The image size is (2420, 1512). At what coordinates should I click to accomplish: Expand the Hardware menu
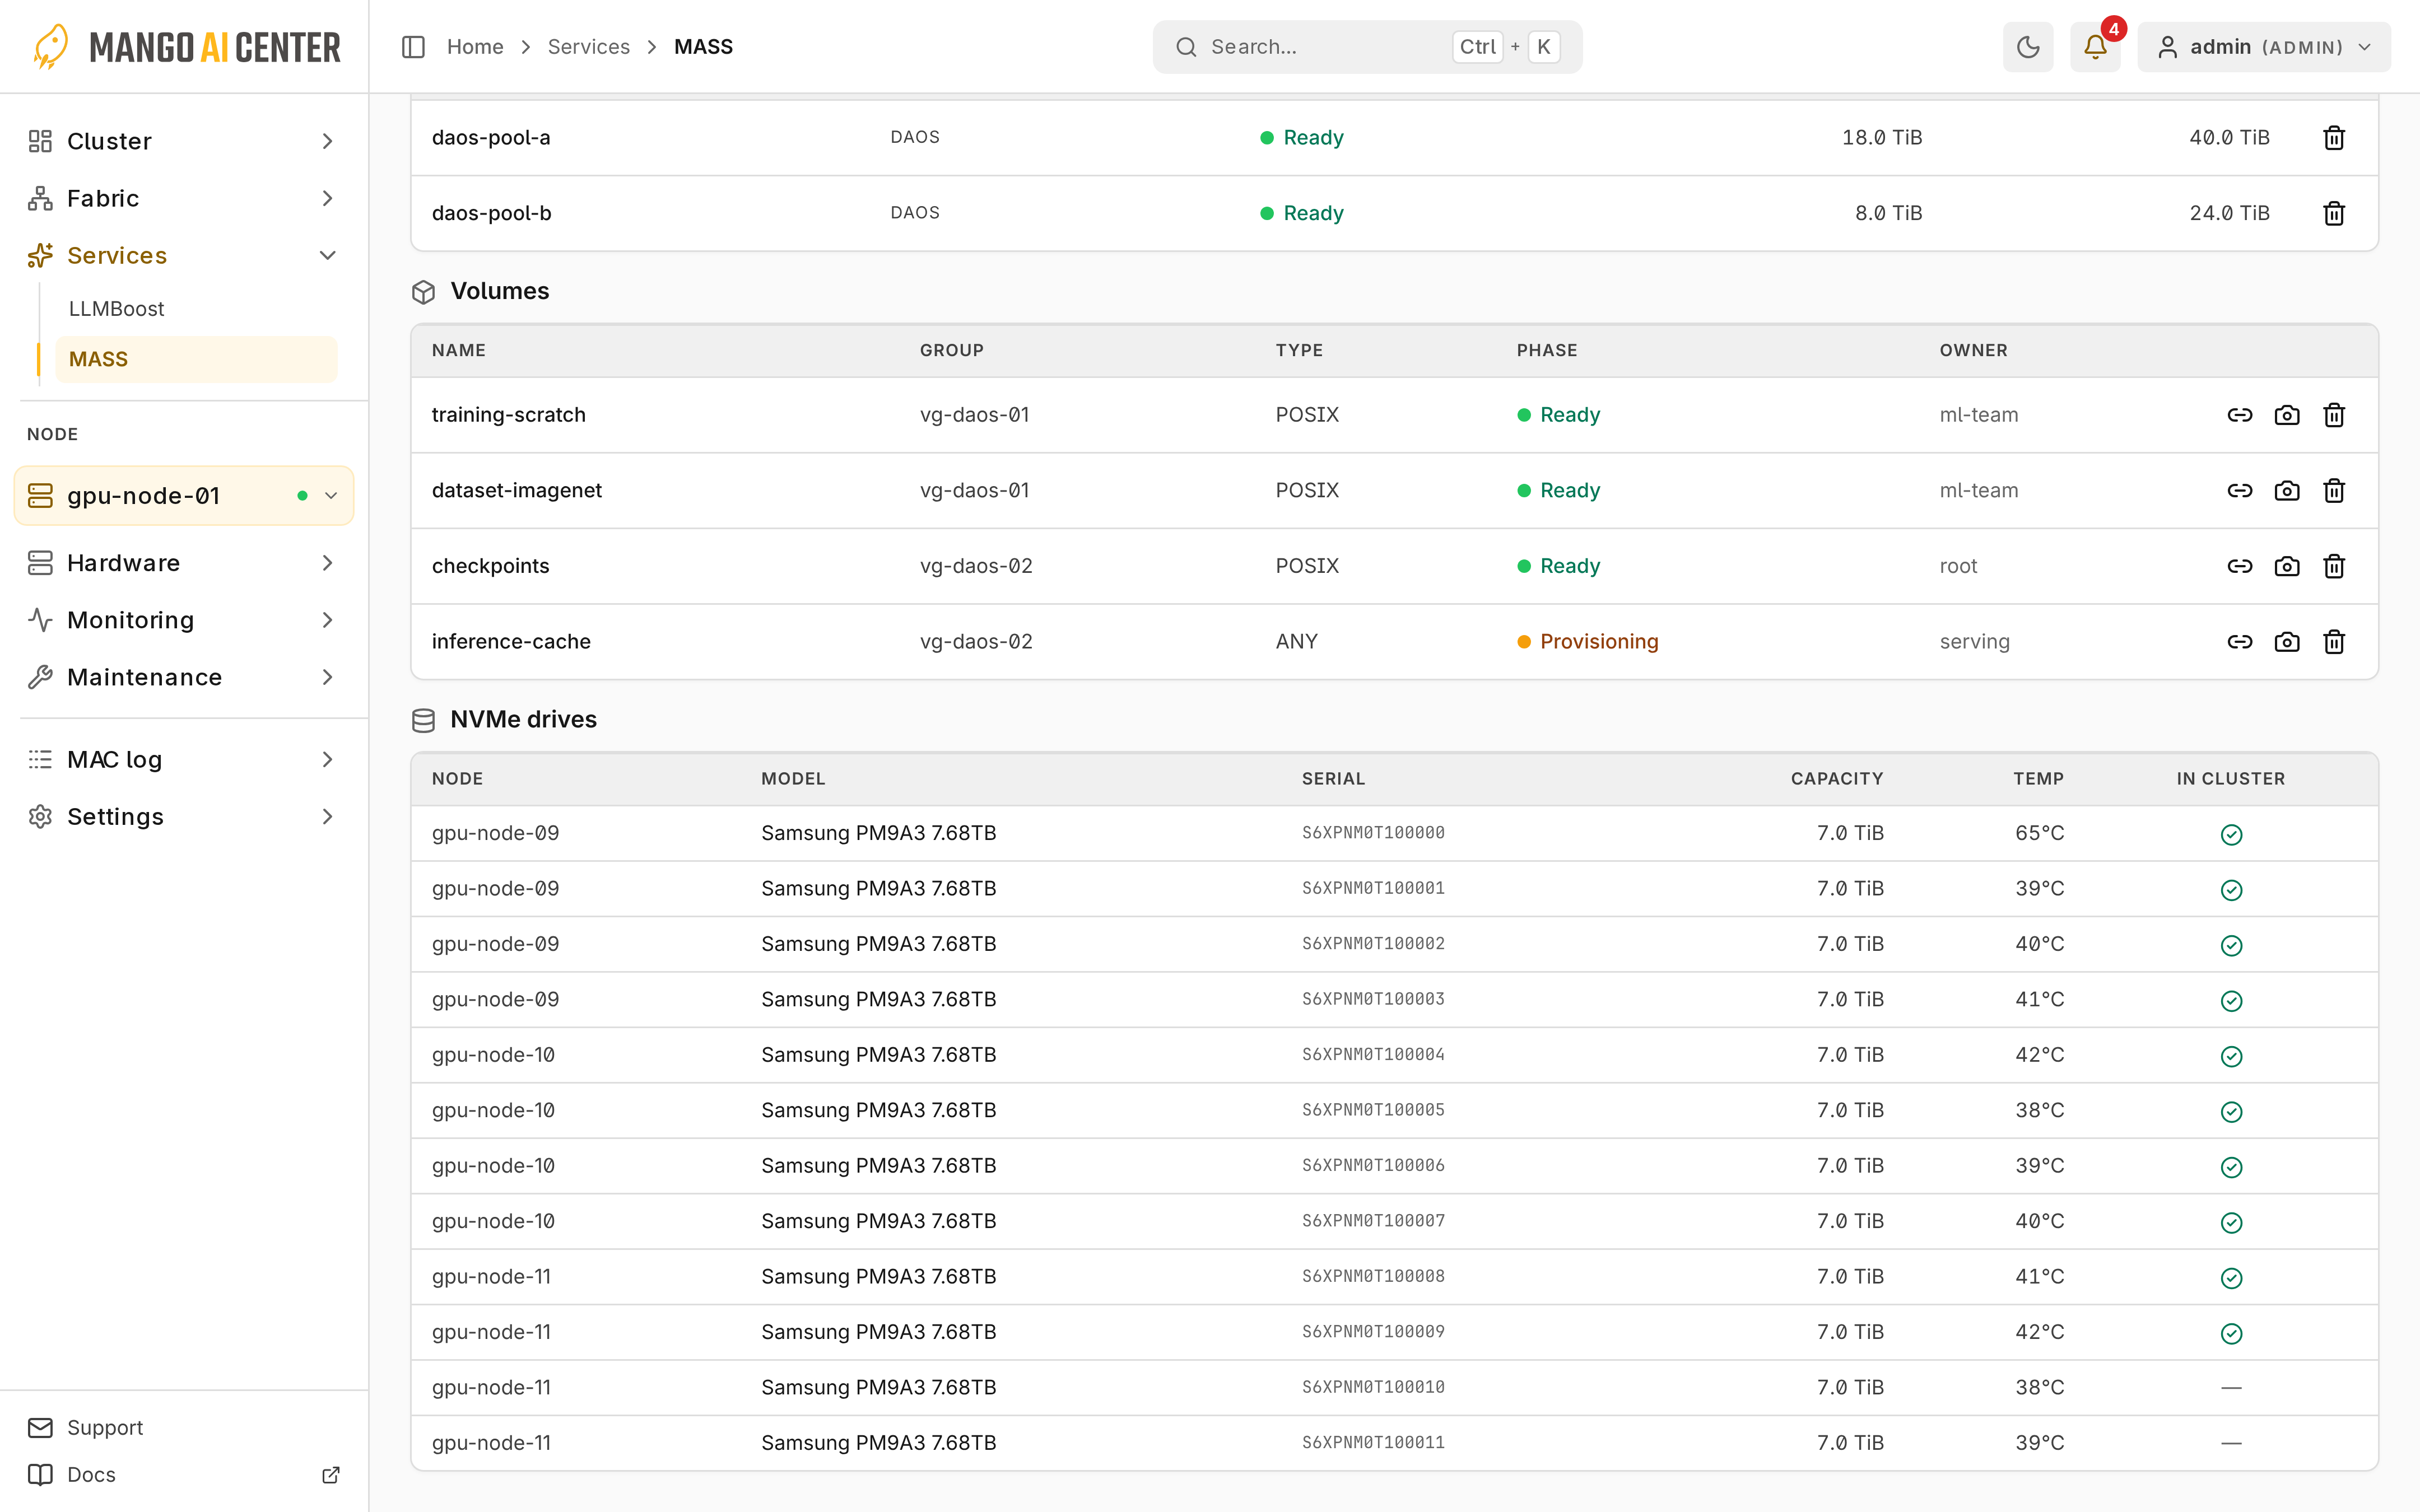coord(184,563)
